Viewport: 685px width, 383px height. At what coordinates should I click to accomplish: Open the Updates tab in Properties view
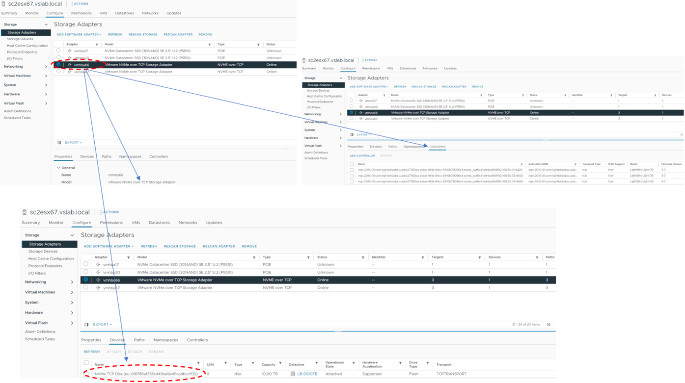point(174,13)
